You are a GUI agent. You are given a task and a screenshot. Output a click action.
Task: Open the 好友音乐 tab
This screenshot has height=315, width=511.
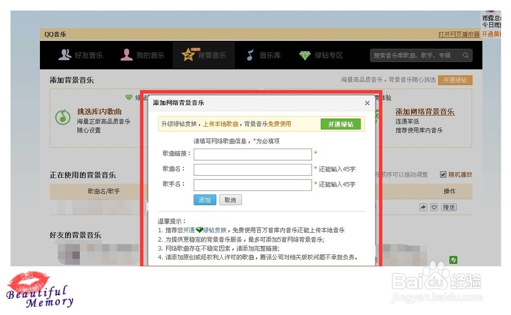coord(81,55)
